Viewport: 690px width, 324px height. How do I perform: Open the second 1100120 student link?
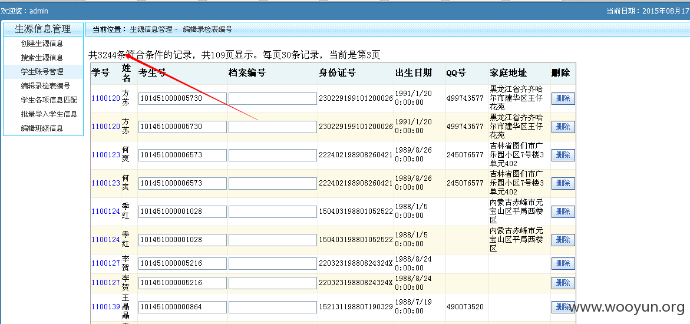pos(105,126)
